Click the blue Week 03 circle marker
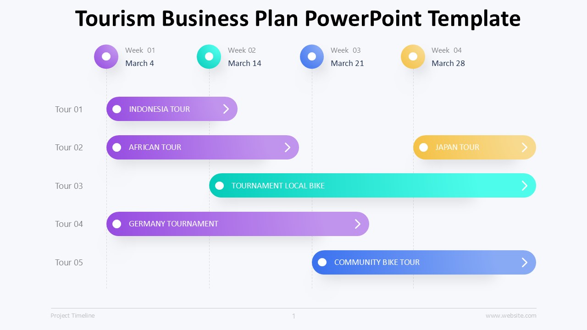 coord(312,56)
